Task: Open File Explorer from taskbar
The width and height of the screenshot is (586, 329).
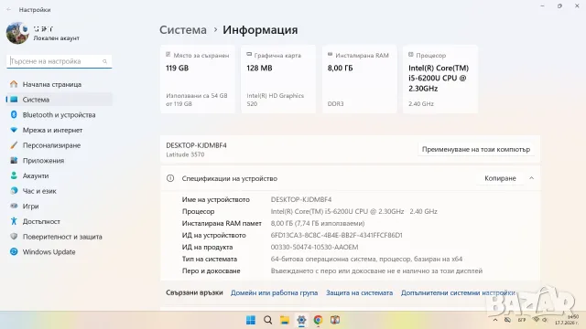Action: click(x=285, y=320)
